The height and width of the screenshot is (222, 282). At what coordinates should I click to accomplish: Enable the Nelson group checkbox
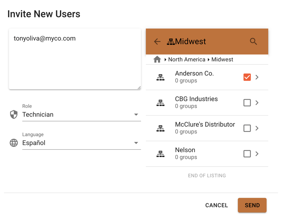click(x=247, y=154)
